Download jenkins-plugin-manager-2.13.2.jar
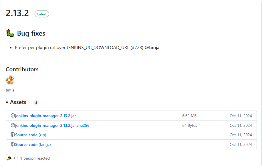The height and width of the screenshot is (167, 262). pos(45,116)
